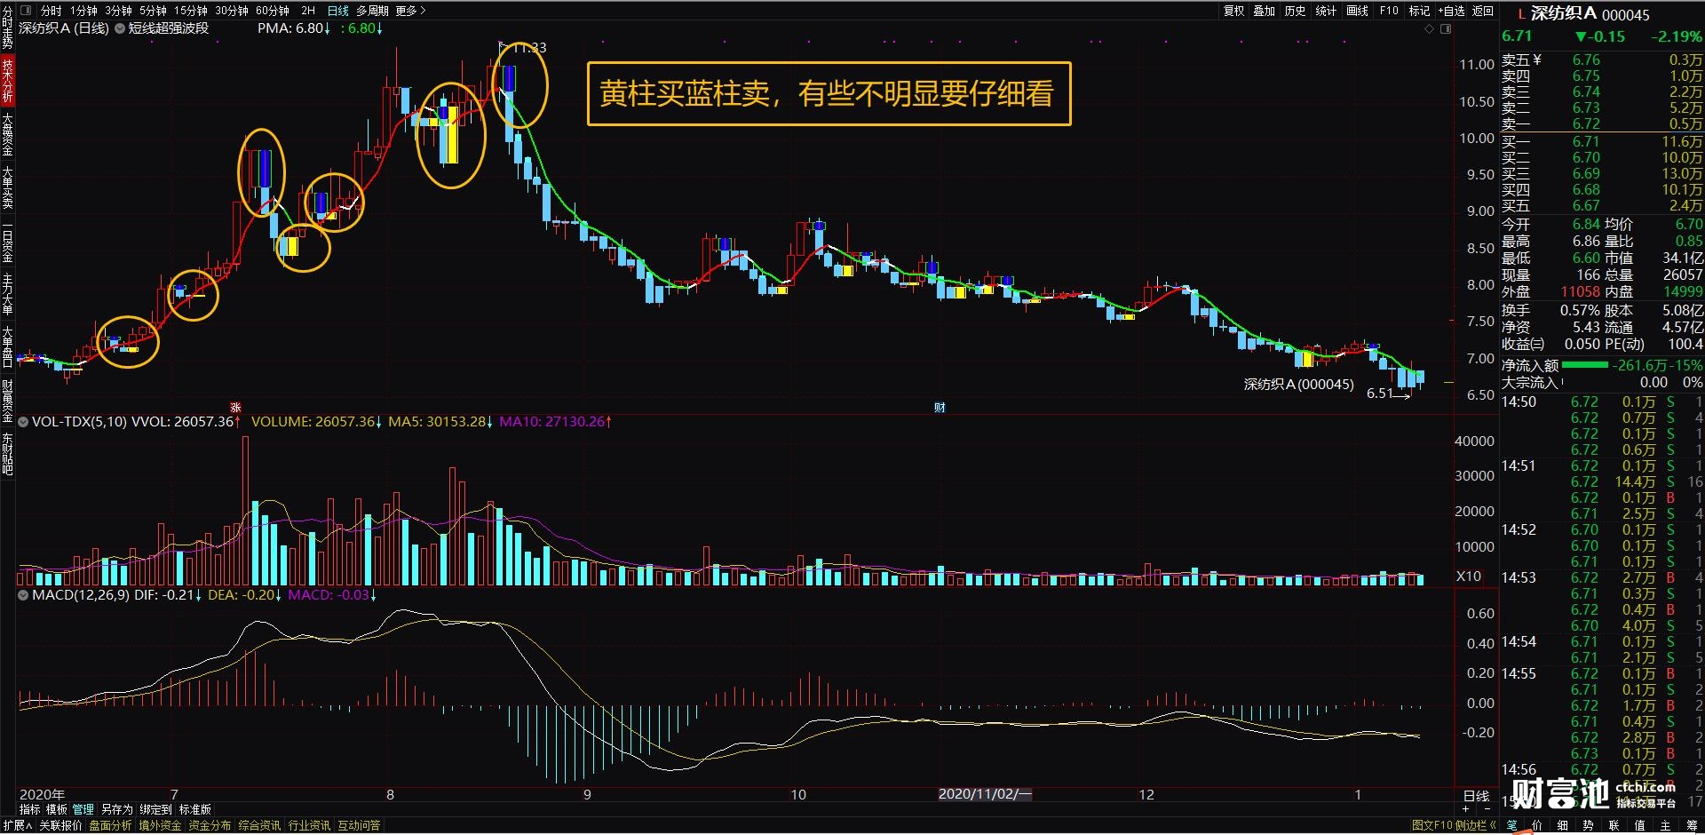Switch to the 2H period
1705x835 pixels.
(x=308, y=11)
